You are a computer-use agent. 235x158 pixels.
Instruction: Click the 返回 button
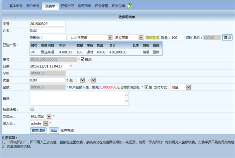(x=53, y=130)
